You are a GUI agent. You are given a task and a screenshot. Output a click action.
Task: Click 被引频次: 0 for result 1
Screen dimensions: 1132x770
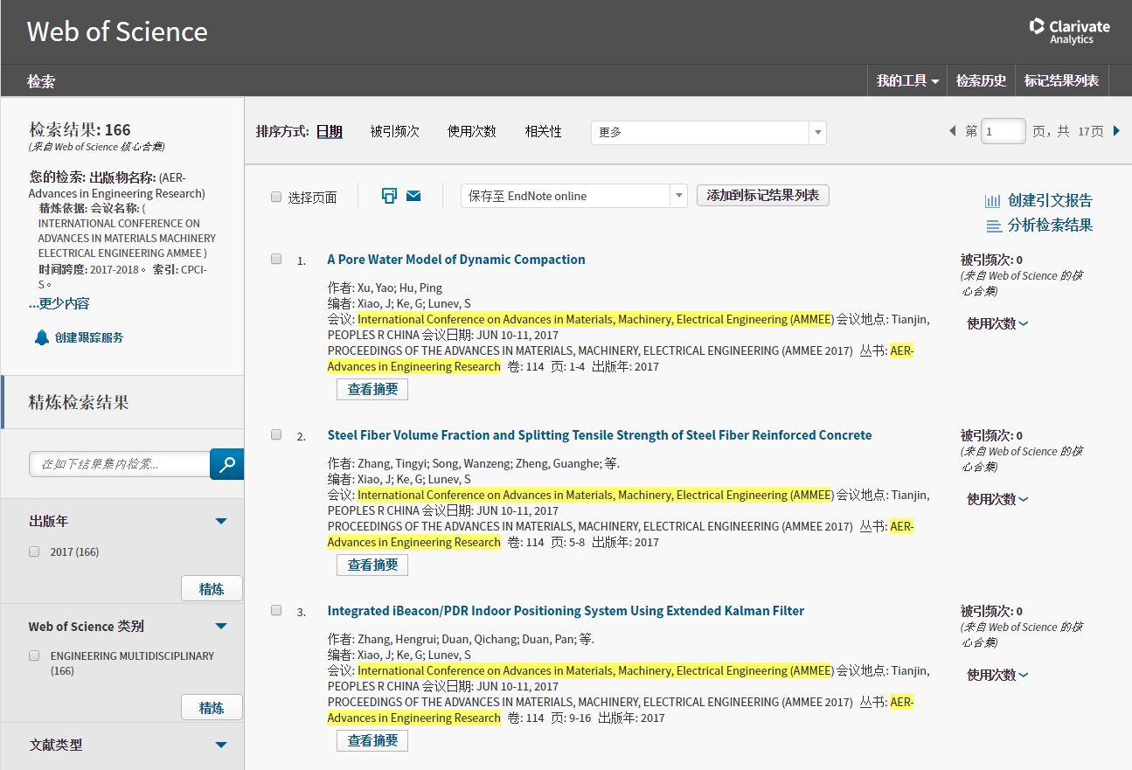pos(991,260)
